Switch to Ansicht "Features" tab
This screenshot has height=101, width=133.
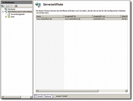tap(43, 96)
